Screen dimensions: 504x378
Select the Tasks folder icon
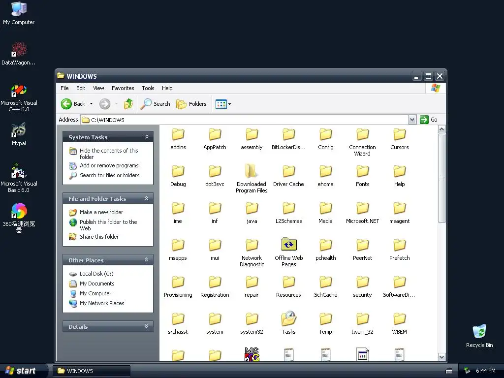288,319
